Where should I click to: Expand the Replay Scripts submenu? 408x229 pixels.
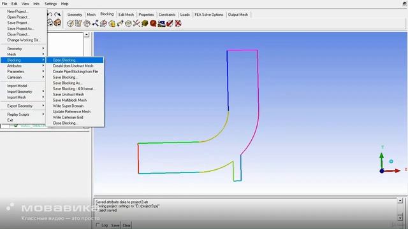pyautogui.click(x=24, y=114)
